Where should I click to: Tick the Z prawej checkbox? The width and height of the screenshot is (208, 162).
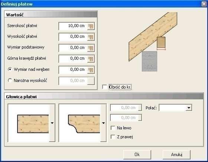[x=113, y=137]
